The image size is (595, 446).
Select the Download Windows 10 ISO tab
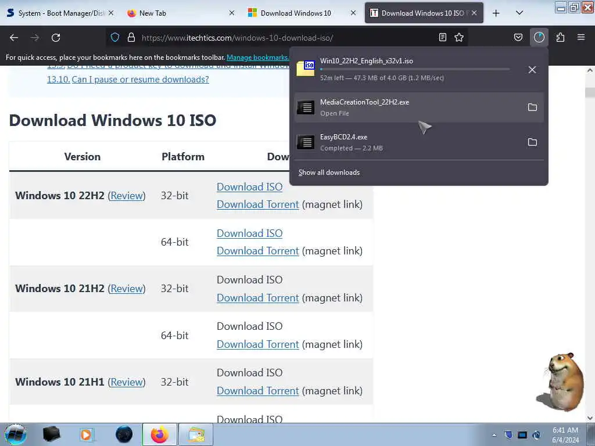click(423, 13)
